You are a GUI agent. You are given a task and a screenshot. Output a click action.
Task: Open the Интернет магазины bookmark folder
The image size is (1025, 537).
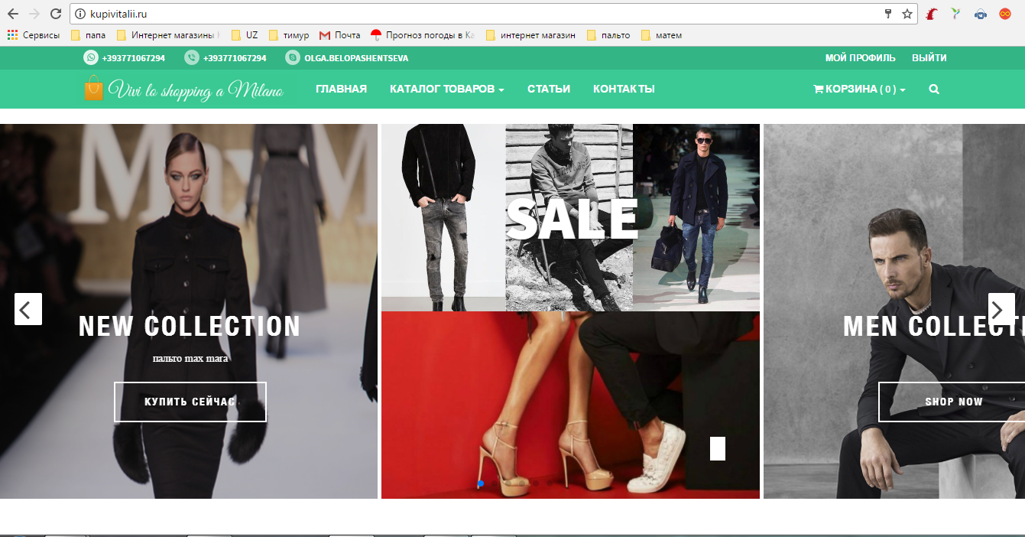click(167, 35)
